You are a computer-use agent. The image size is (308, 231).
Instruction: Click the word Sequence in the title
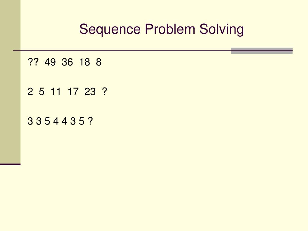point(110,29)
